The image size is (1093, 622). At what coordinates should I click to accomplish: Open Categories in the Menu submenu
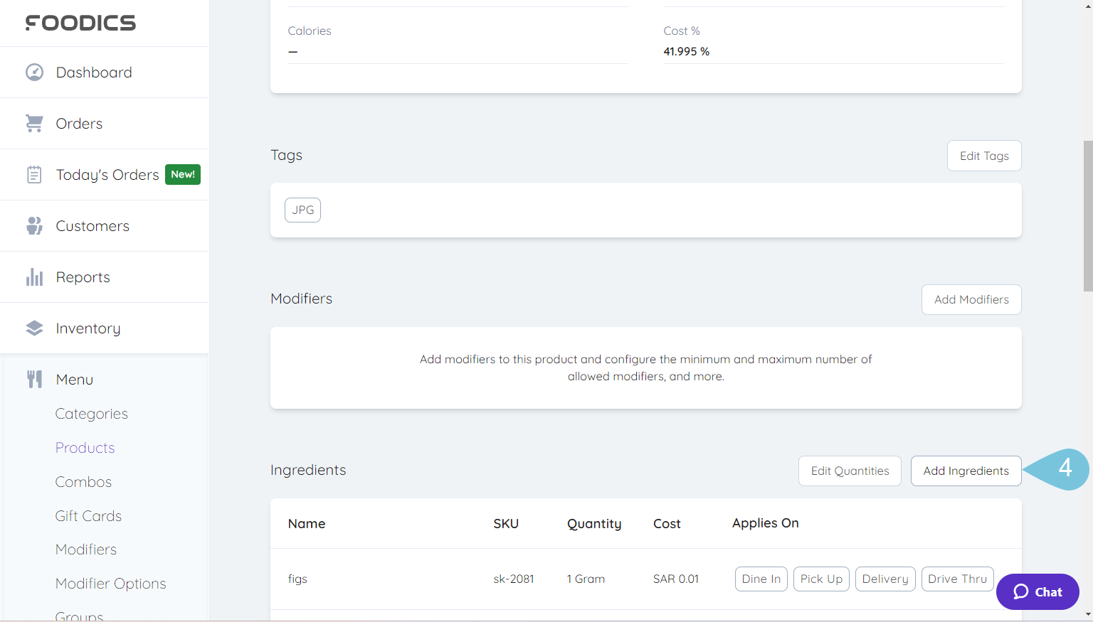92,414
